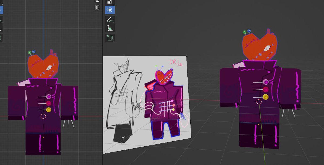324x165 pixels.
Task: Select the Transform tool in right viewport
Action: (x=110, y=10)
